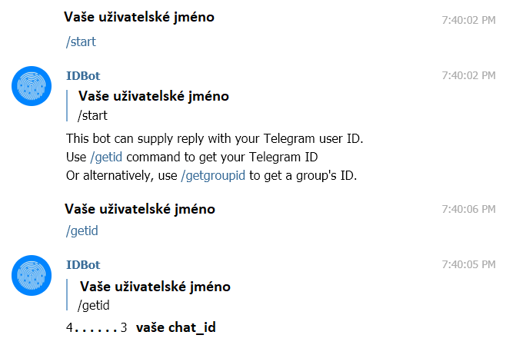Jump to quoted '/getid' text in IDBot reply
The image size is (516, 345).
94,306
